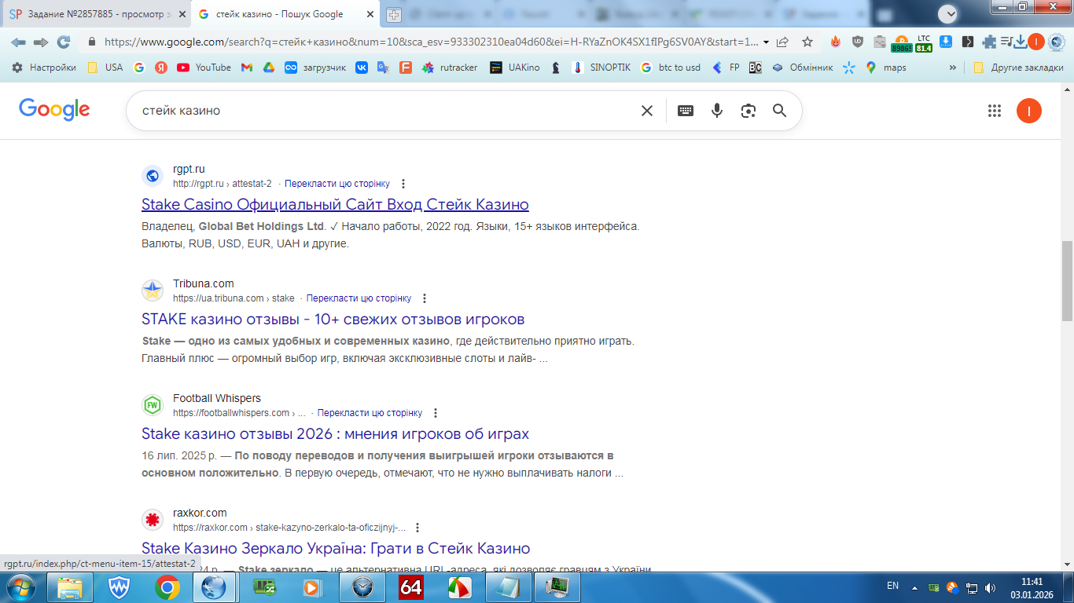Open Stake казино отзывы 2026 result
1074x603 pixels.
[335, 434]
